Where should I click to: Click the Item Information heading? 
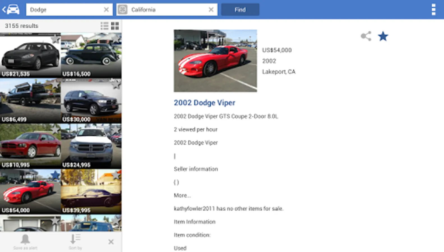(x=195, y=222)
